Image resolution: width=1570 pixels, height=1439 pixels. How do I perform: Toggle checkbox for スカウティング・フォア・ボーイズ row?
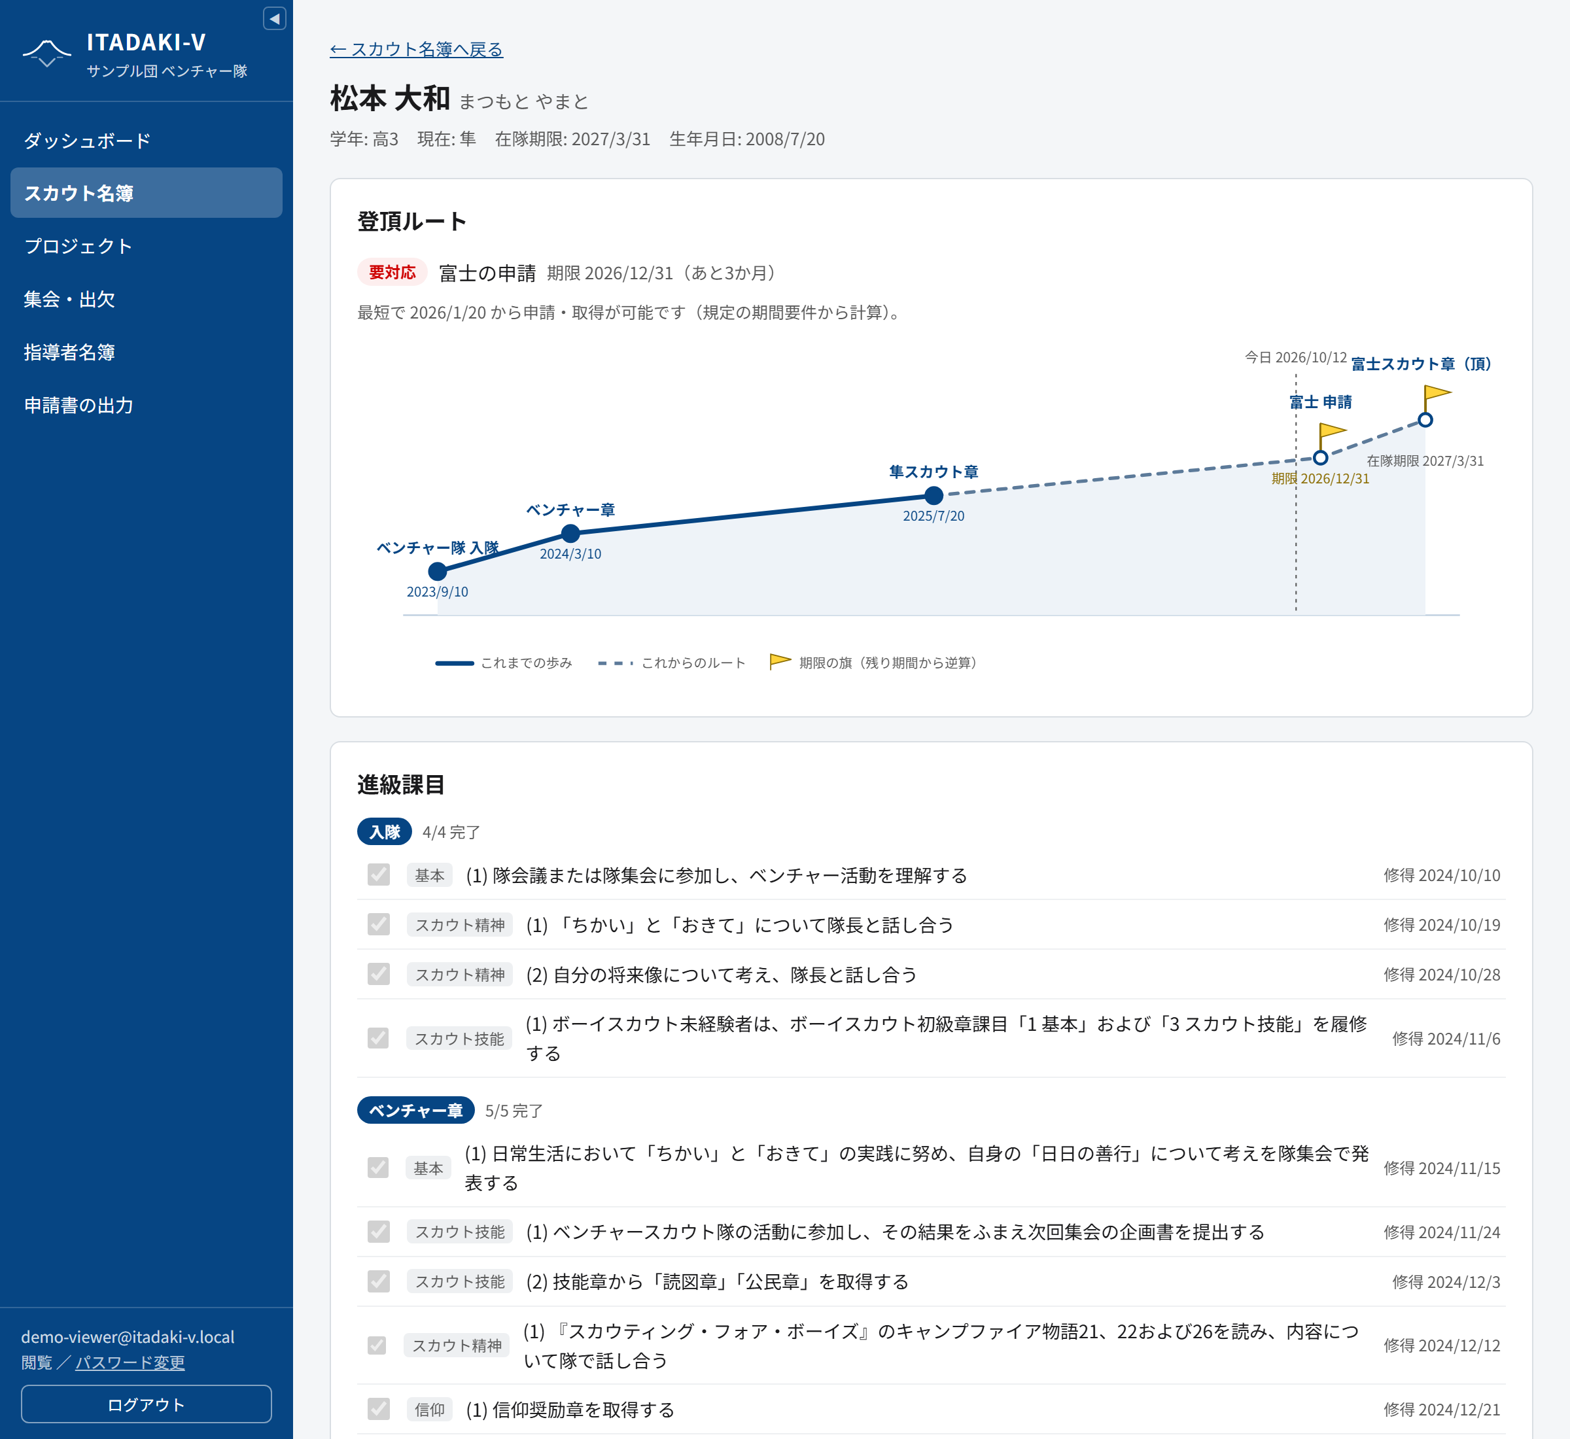click(x=377, y=1345)
